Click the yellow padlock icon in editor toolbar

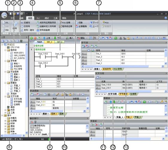click(128, 38)
